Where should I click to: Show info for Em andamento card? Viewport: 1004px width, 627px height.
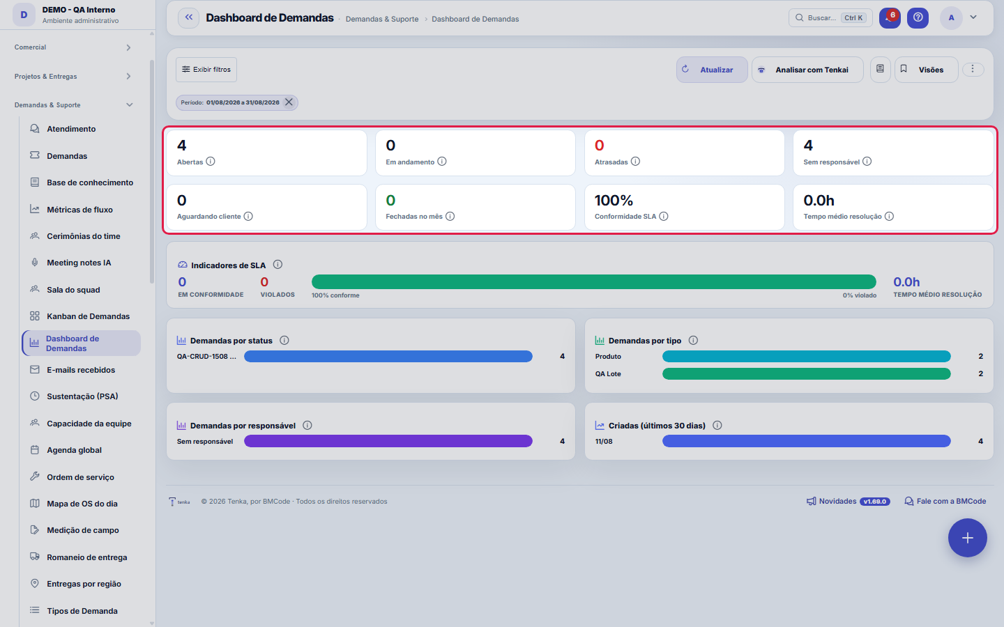(442, 162)
